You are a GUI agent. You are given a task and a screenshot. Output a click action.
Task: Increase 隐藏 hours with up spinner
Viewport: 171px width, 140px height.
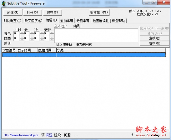point(22,37)
